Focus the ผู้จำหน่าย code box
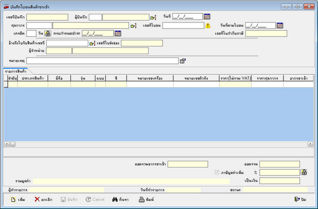The width and height of the screenshot is (318, 209). pyautogui.click(x=59, y=51)
